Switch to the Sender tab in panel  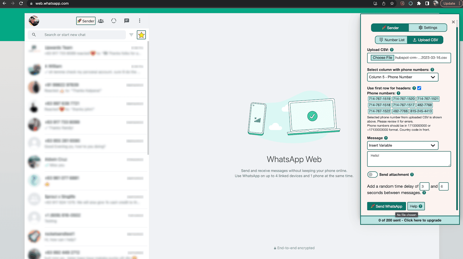coord(390,28)
